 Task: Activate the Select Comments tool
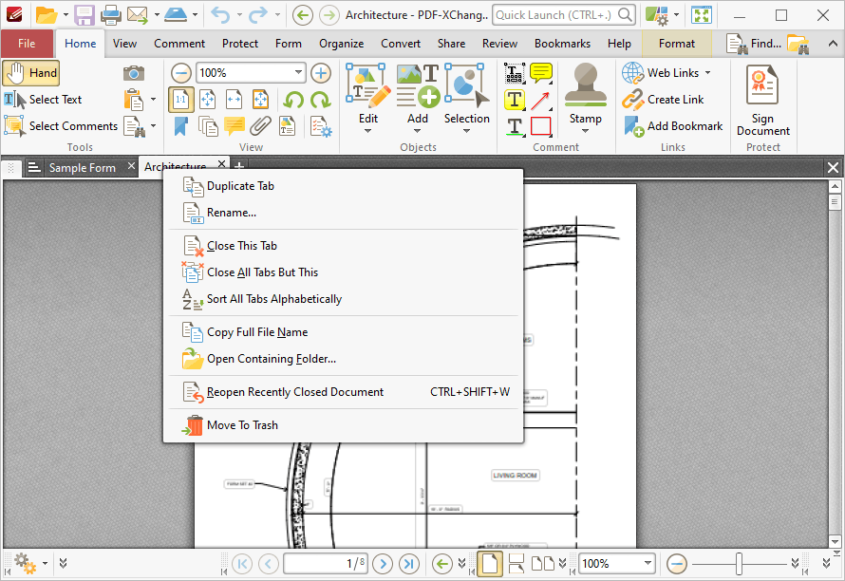pos(61,126)
